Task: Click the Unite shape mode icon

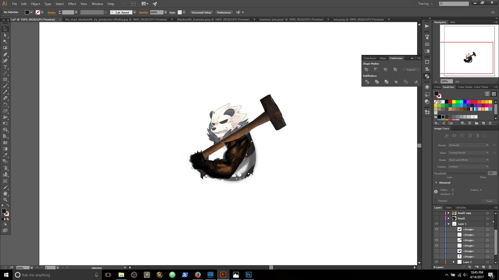Action: click(366, 69)
